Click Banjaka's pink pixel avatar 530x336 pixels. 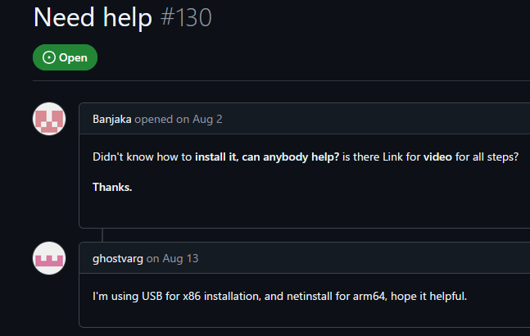point(48,120)
